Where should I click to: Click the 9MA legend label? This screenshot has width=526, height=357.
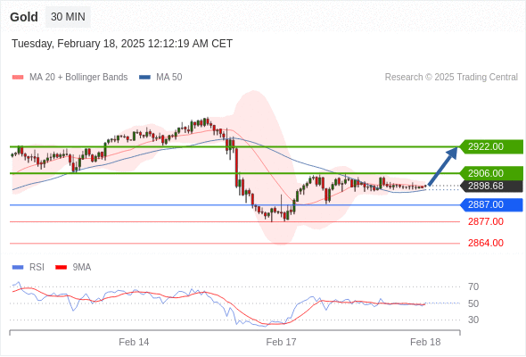(x=82, y=268)
